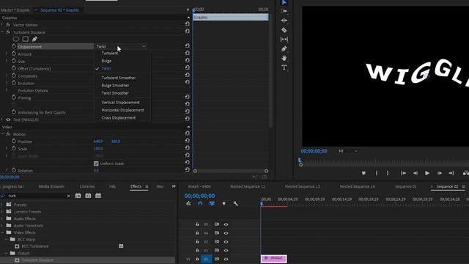This screenshot has height=264, width=469.
Task: Select the Type tool
Action: 284,67
